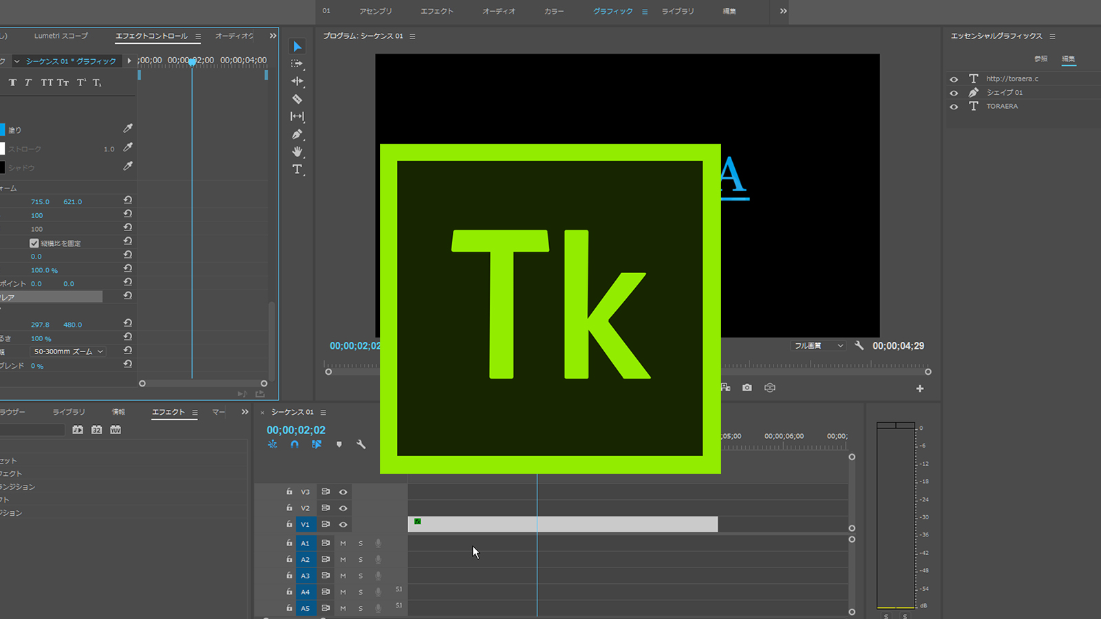This screenshot has width=1101, height=619.
Task: Toggle linked selection in timeline
Action: click(317, 444)
